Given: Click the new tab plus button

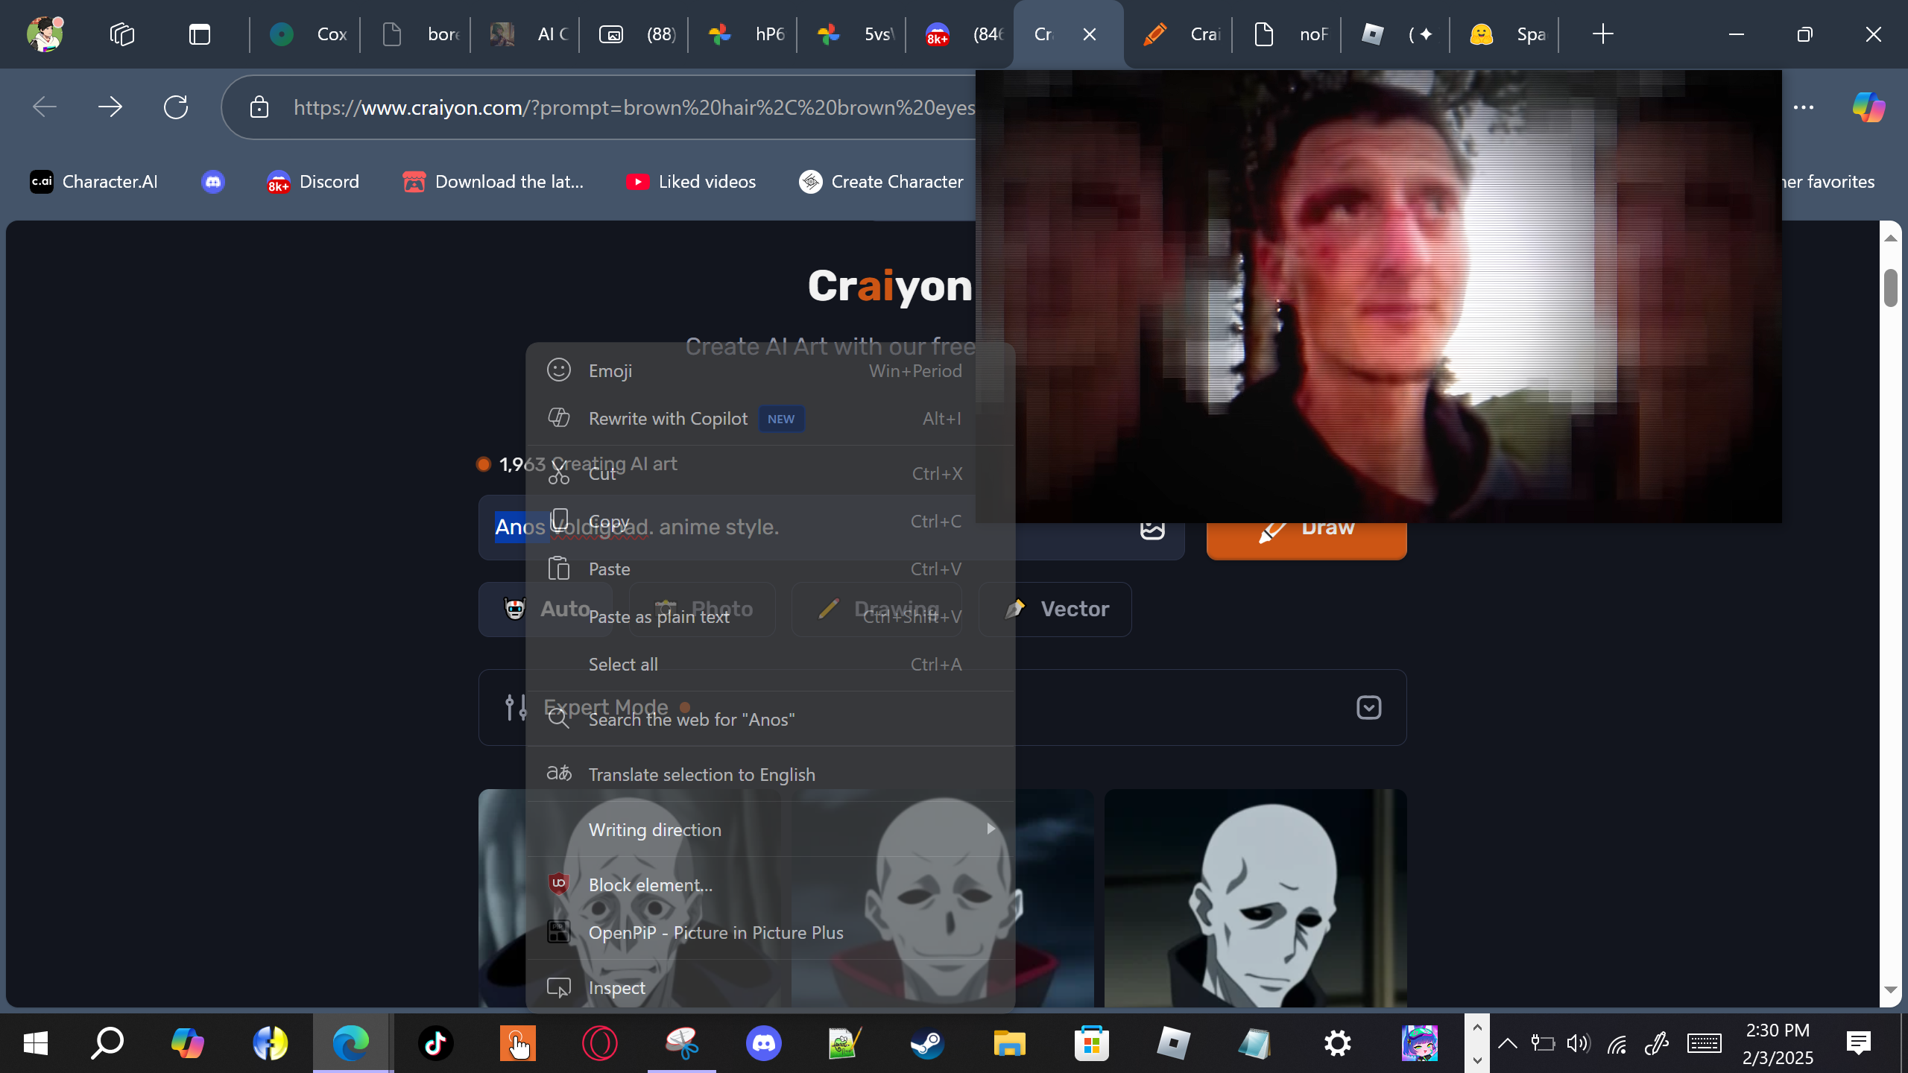Looking at the screenshot, I should tap(1602, 34).
